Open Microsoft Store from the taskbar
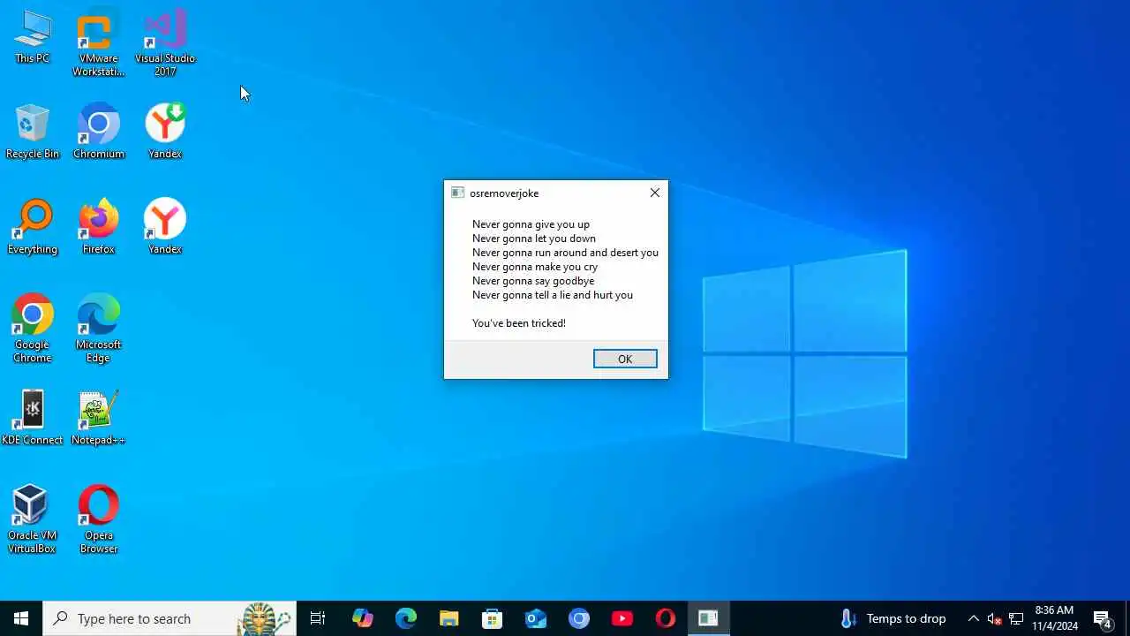1130x636 pixels. pyautogui.click(x=493, y=618)
